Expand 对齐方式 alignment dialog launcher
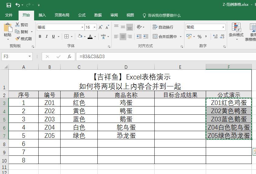 click(x=182, y=47)
